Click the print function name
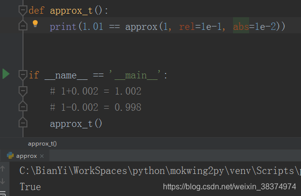Viewport: 301px width, 196px height. tap(63, 27)
